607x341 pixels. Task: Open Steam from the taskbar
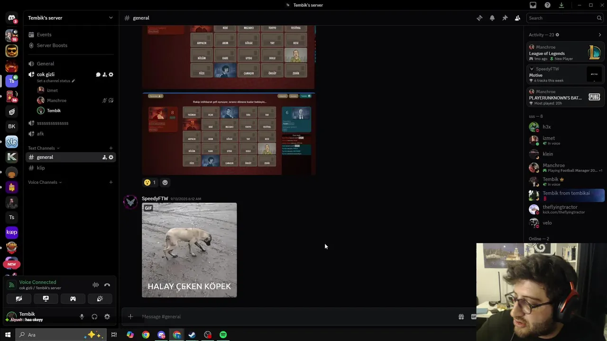(192, 335)
